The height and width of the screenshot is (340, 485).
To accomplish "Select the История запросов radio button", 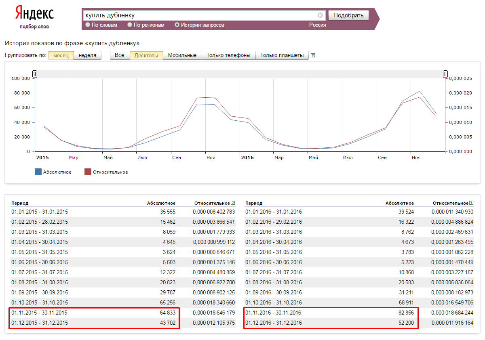I will tap(177, 25).
